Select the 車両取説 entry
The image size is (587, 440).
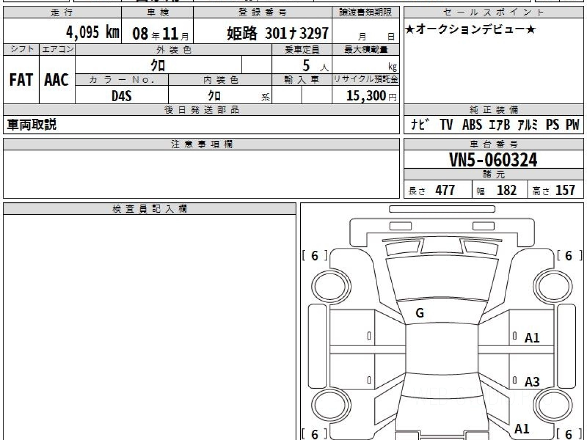click(31, 125)
